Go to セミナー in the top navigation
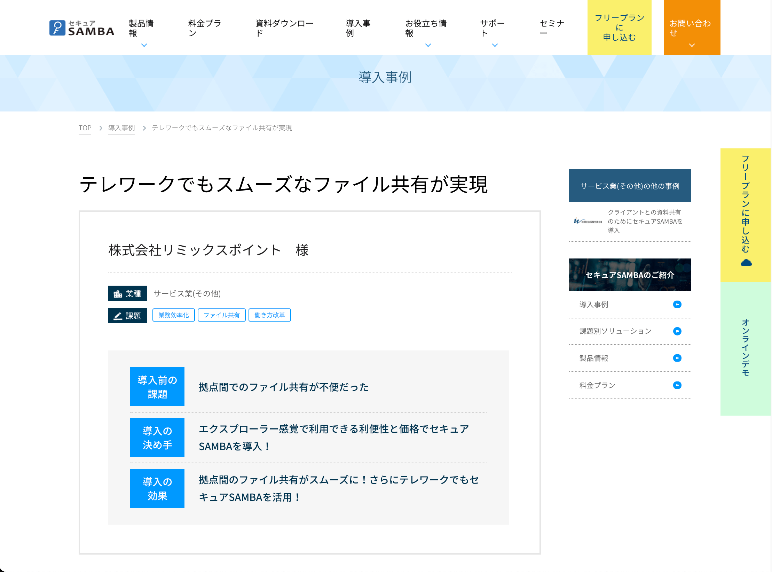 click(x=552, y=28)
